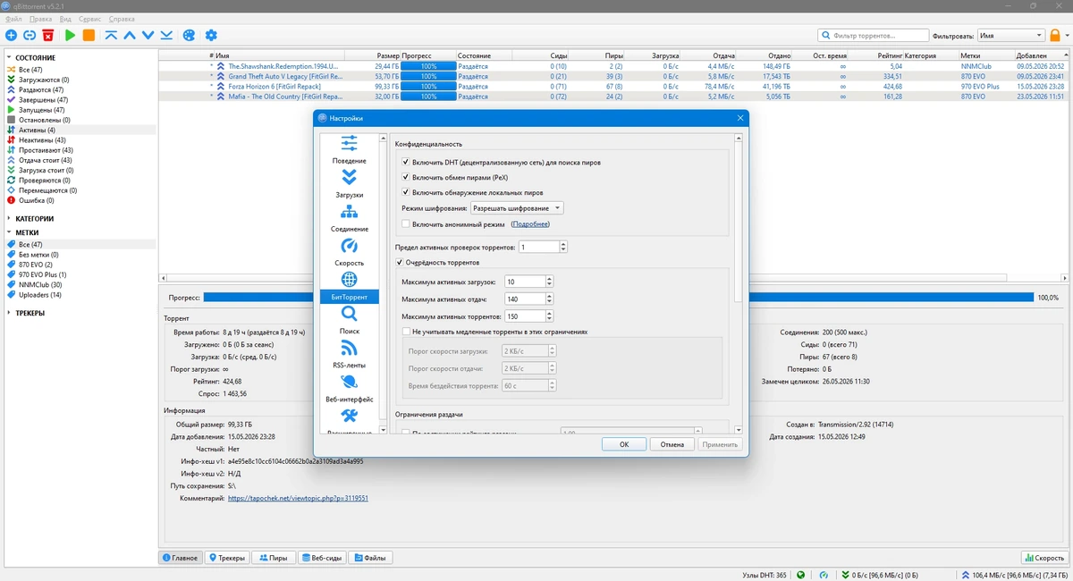This screenshot has height=581, width=1073.
Task: Switch to the Трекеры bottom tab
Action: tap(227, 558)
